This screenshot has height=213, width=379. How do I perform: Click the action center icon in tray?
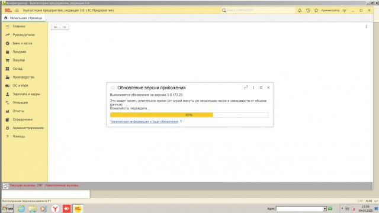pos(376,209)
